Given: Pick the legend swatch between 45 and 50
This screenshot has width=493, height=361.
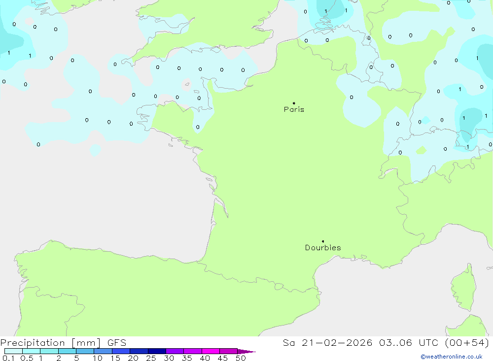Looking at the screenshot, I should [229, 351].
